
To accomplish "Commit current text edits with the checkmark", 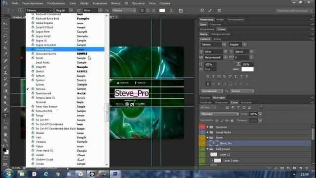I will point(210,10).
